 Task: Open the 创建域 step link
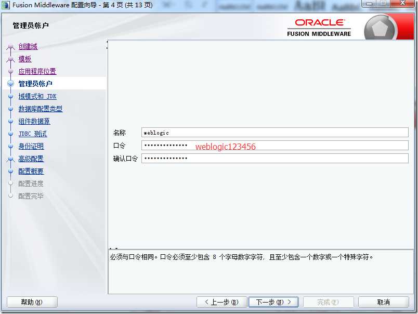(28, 46)
